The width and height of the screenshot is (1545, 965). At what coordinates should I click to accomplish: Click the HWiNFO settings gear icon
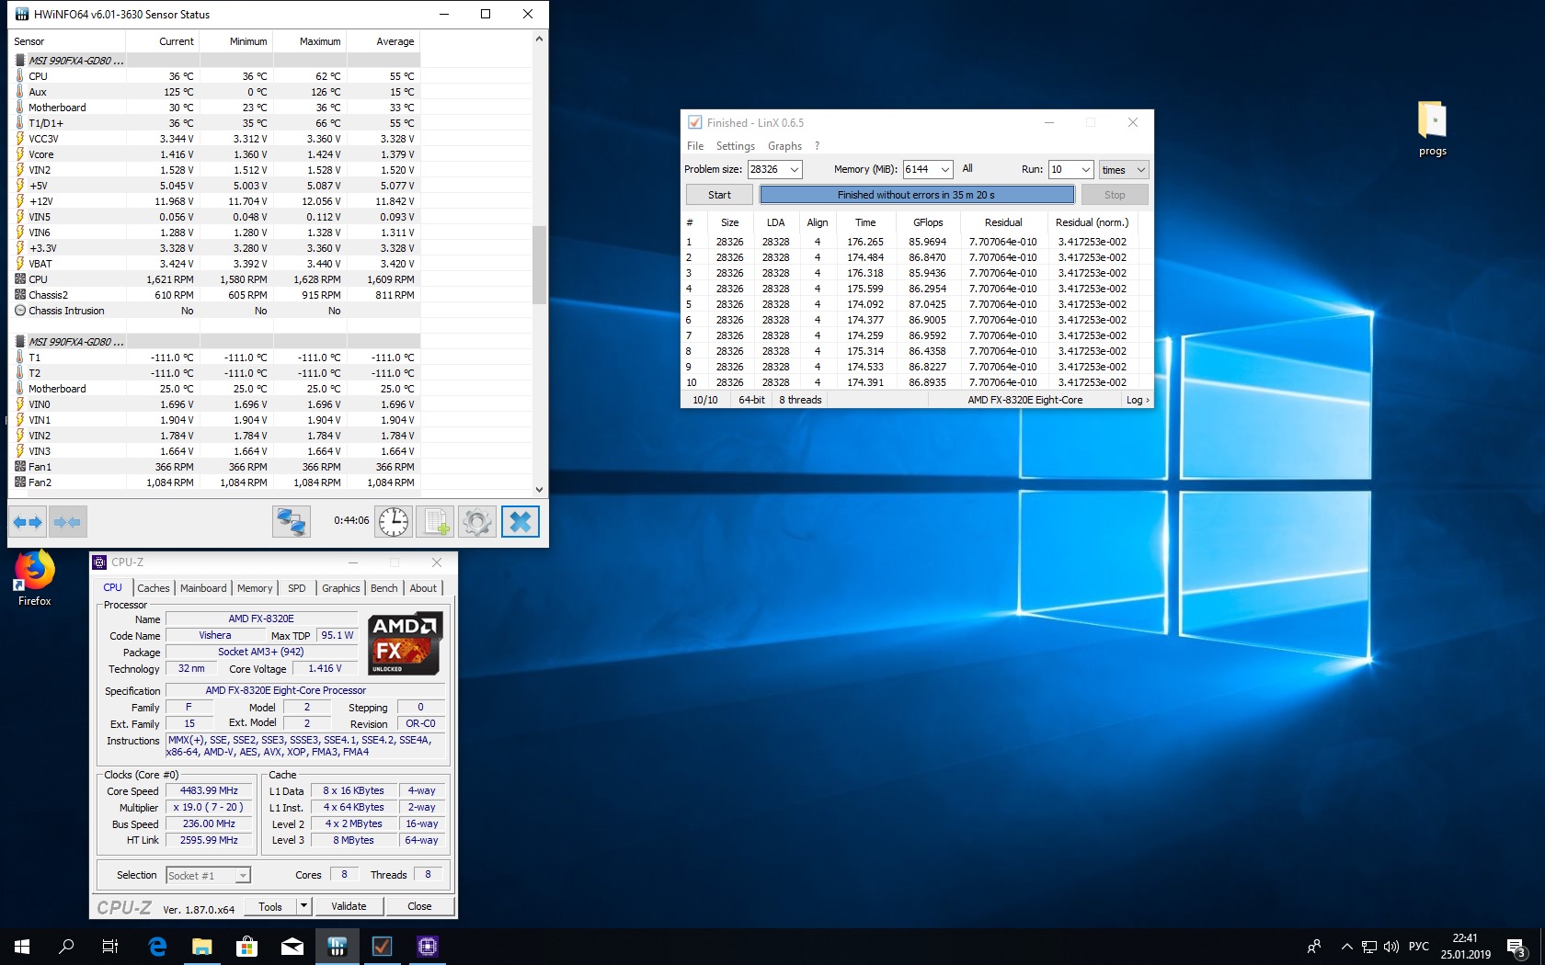476,522
